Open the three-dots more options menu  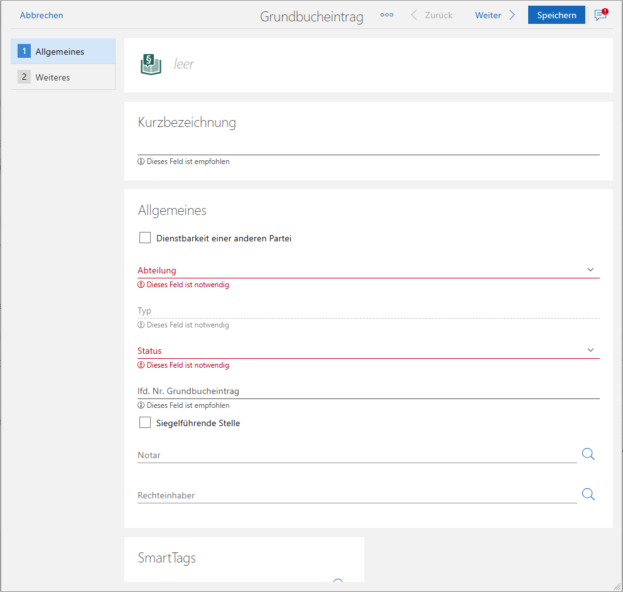coord(387,15)
